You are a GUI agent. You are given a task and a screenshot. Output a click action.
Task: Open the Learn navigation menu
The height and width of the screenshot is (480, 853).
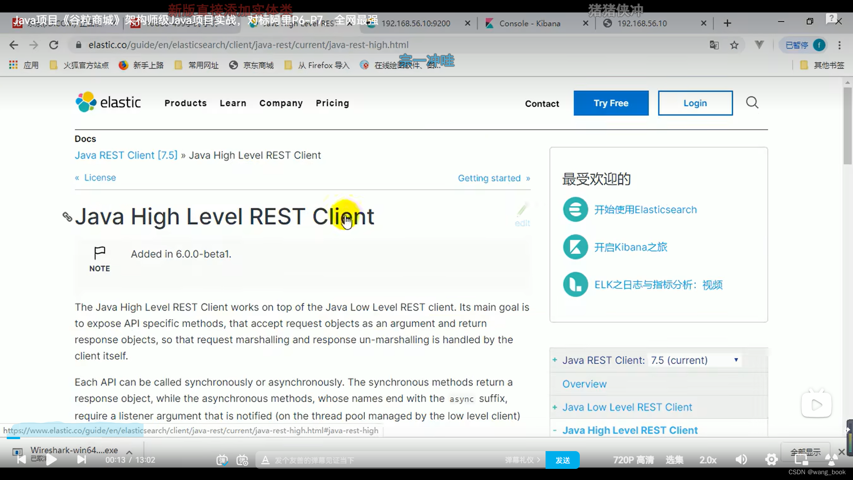coord(233,103)
